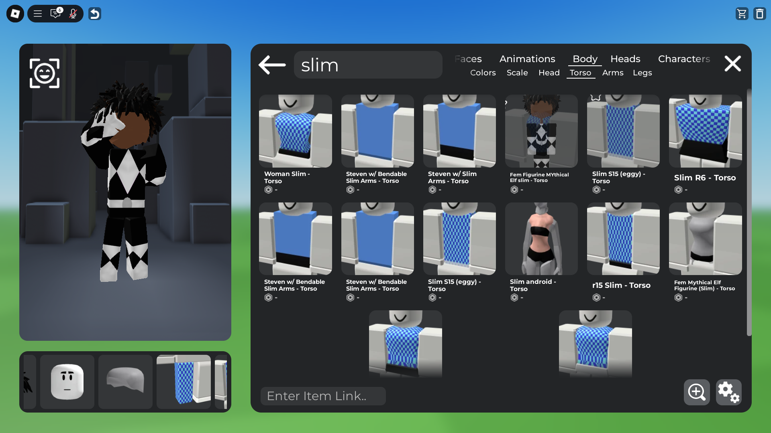Click the catalog list scrollbar

click(749, 212)
